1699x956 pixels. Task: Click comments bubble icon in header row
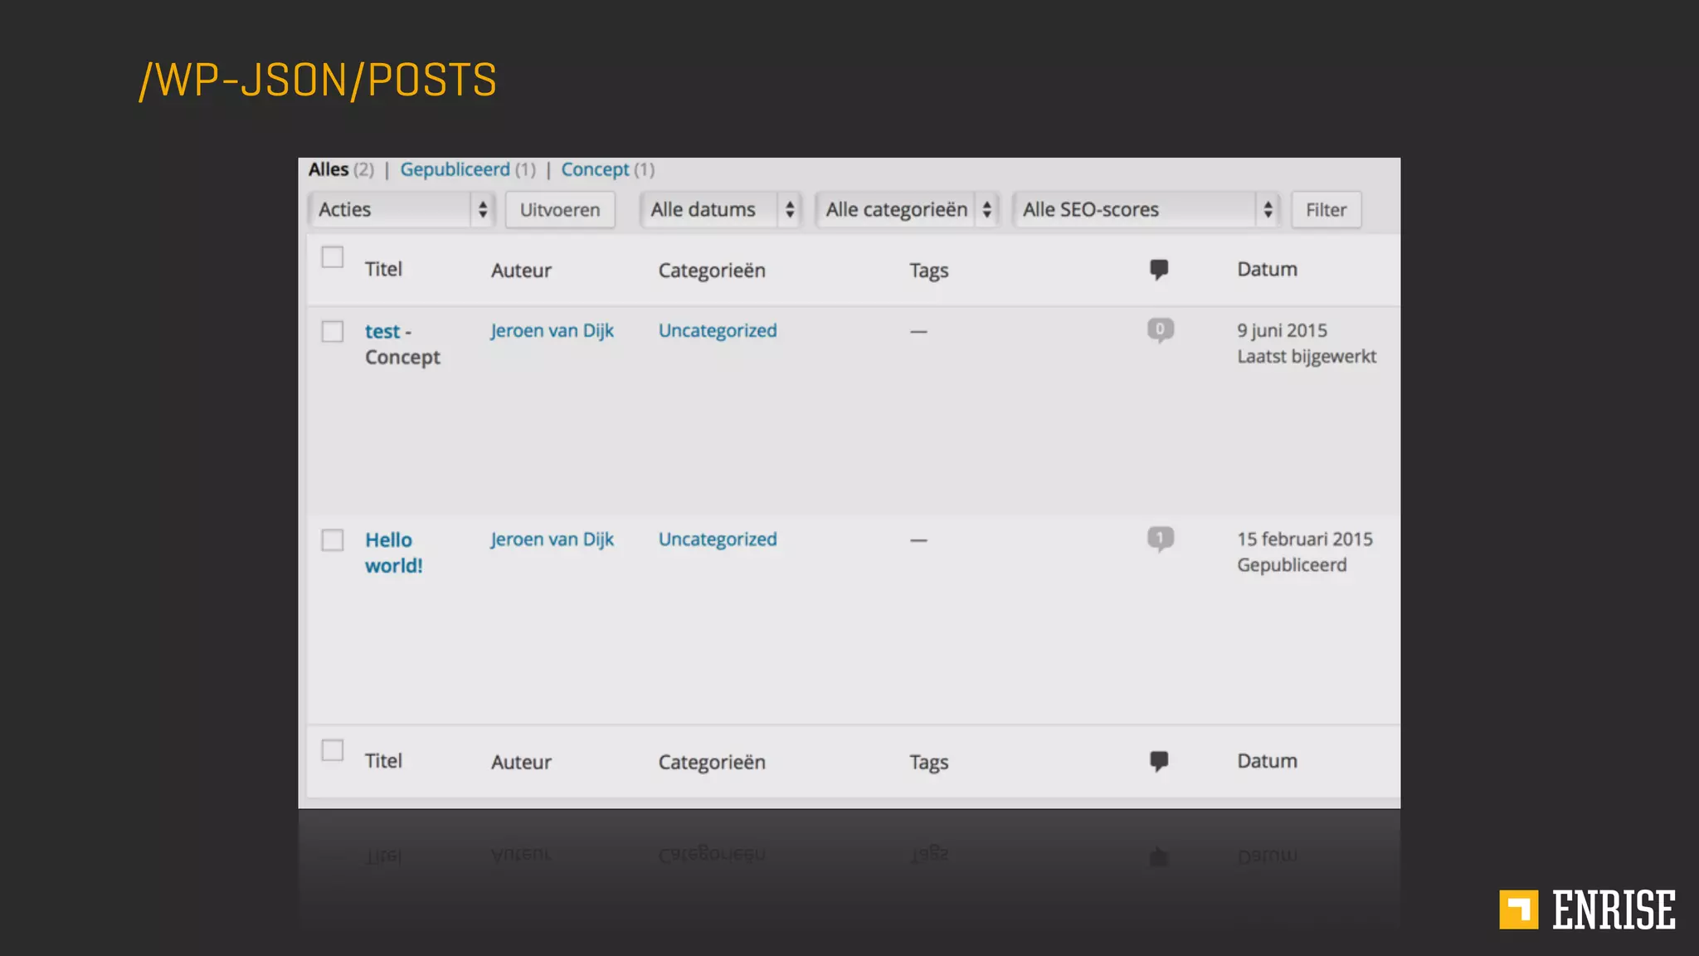pos(1159,269)
